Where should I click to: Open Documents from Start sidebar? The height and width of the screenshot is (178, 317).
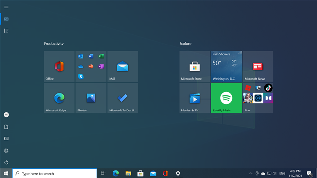(x=6, y=127)
